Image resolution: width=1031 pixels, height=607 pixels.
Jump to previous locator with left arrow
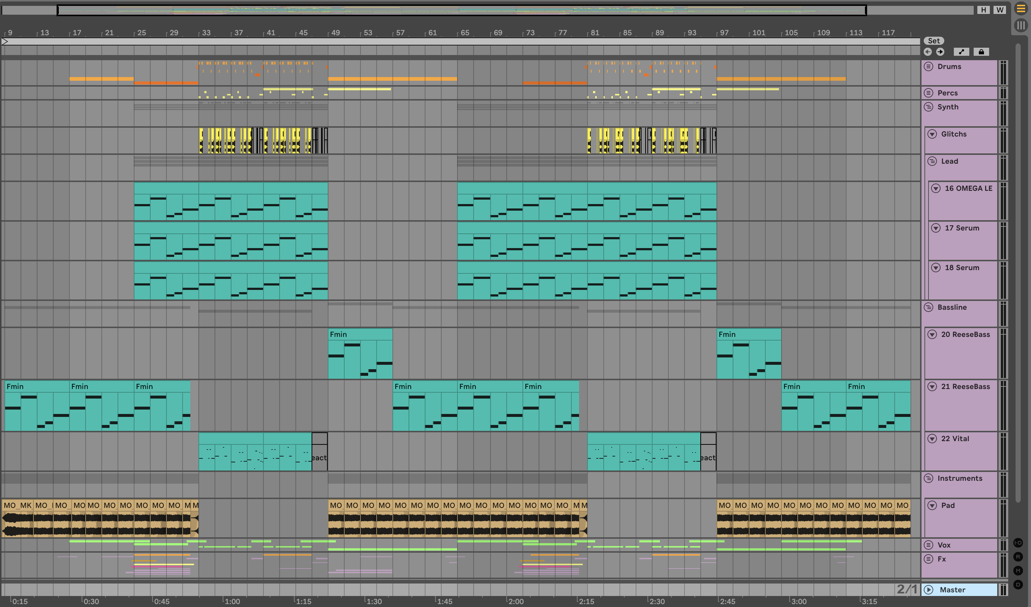(x=928, y=52)
